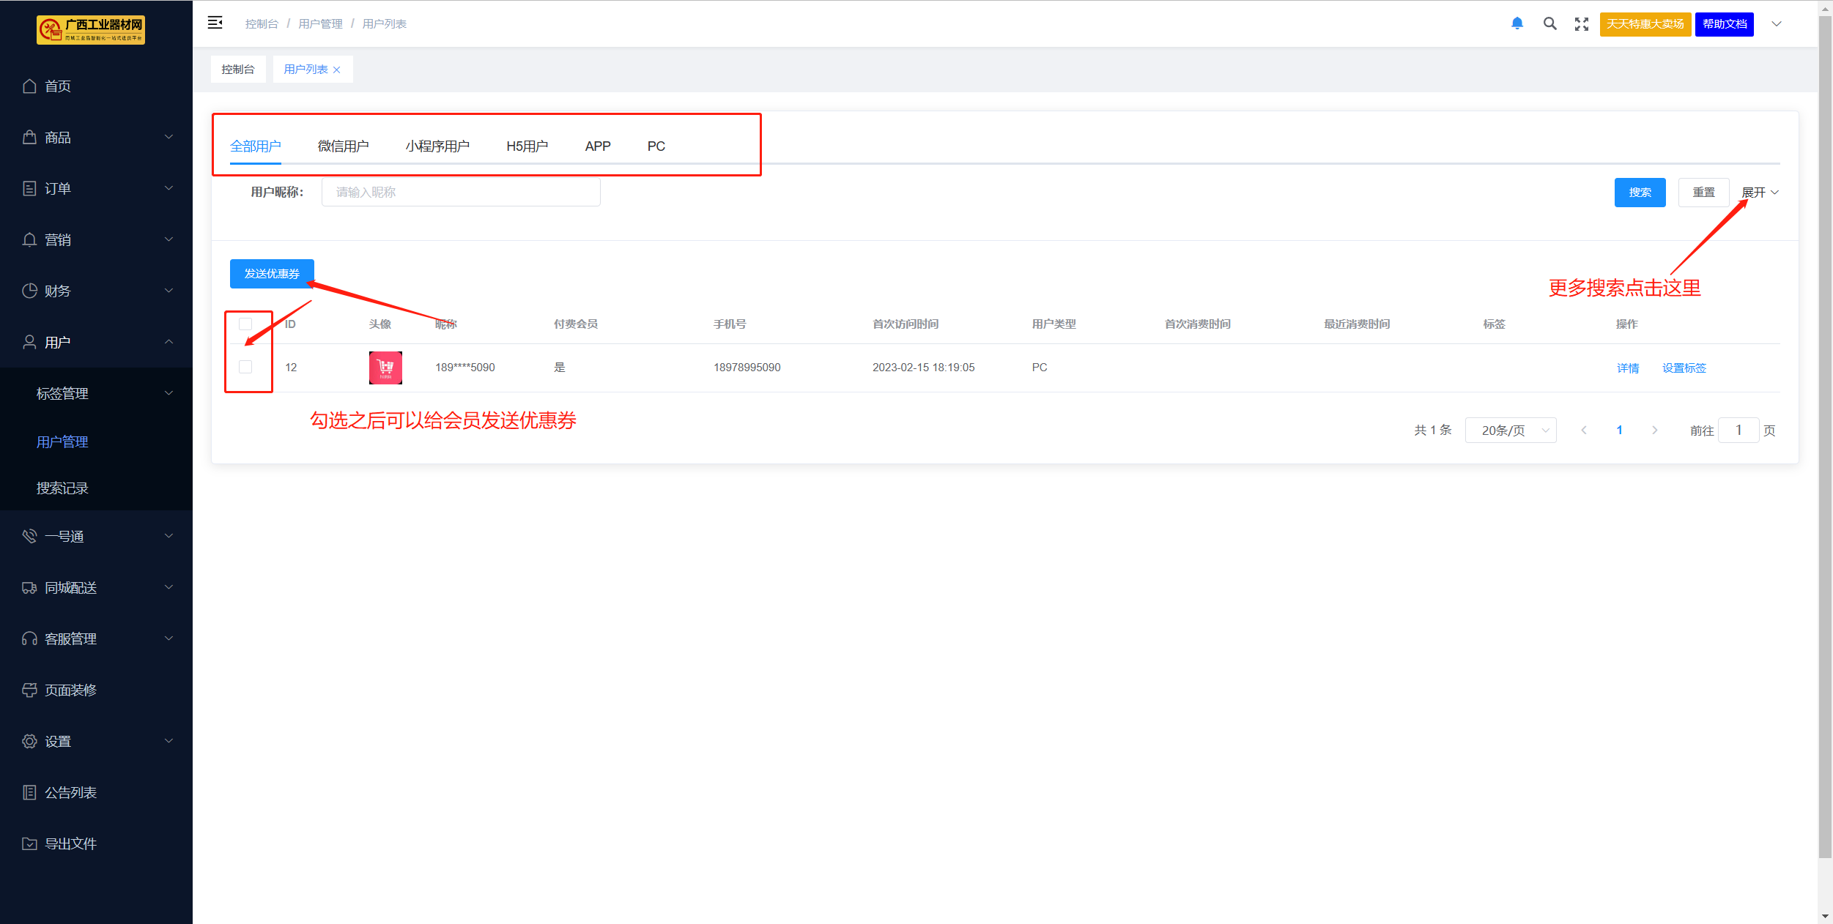Open 公告列表 sidebar entry
Viewport: 1833px width, 924px height.
click(70, 792)
